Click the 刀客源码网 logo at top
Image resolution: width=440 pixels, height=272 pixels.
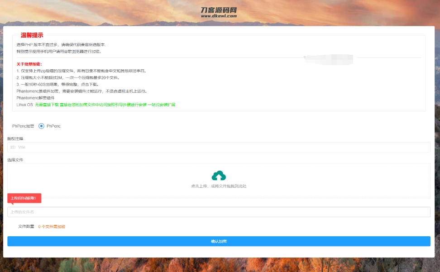click(x=219, y=10)
